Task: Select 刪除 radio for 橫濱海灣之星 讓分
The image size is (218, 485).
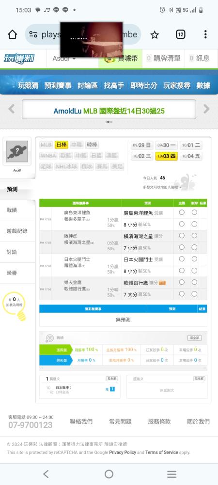Action: [194, 236]
